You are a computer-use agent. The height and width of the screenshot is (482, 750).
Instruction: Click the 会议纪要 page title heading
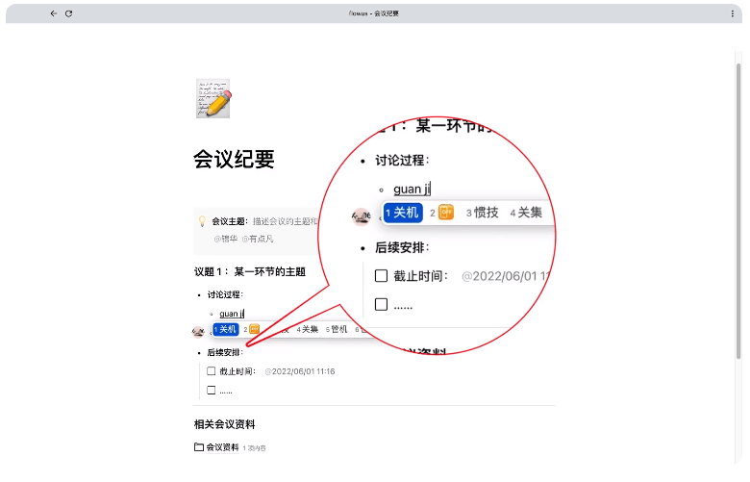[234, 159]
